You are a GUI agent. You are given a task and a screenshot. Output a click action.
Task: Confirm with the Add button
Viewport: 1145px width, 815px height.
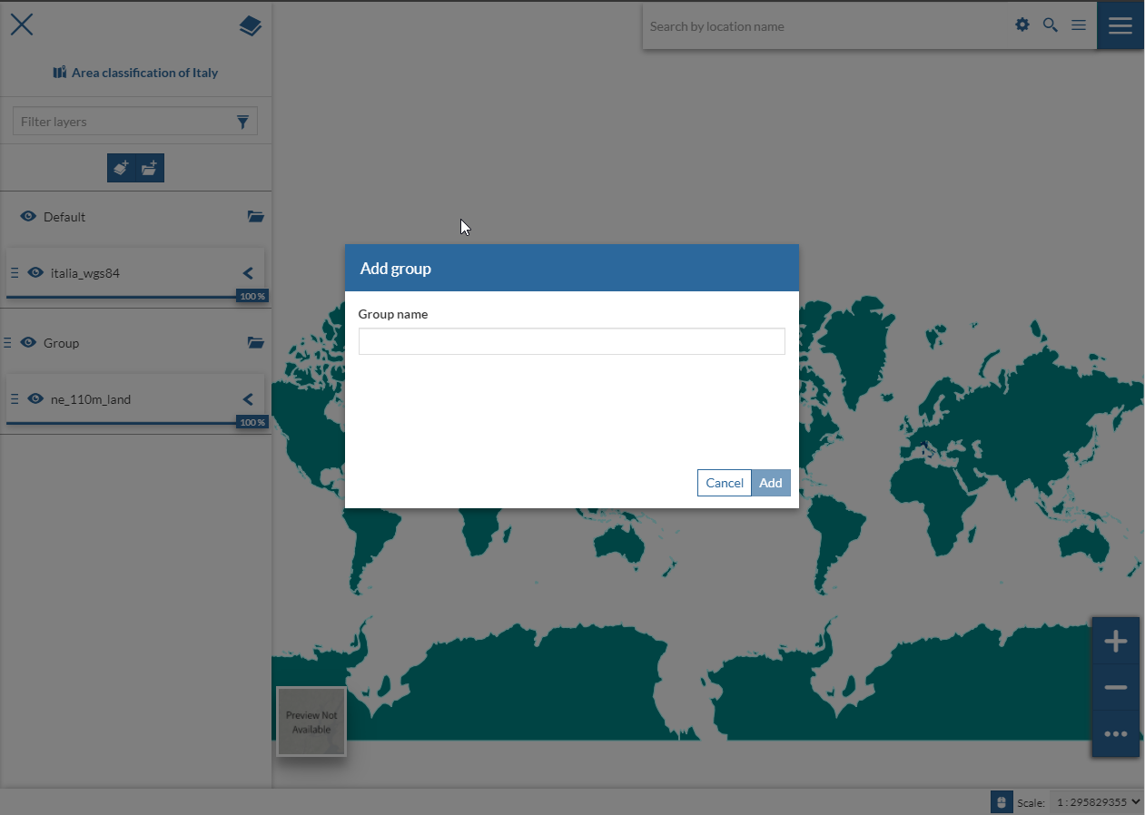[x=771, y=483]
